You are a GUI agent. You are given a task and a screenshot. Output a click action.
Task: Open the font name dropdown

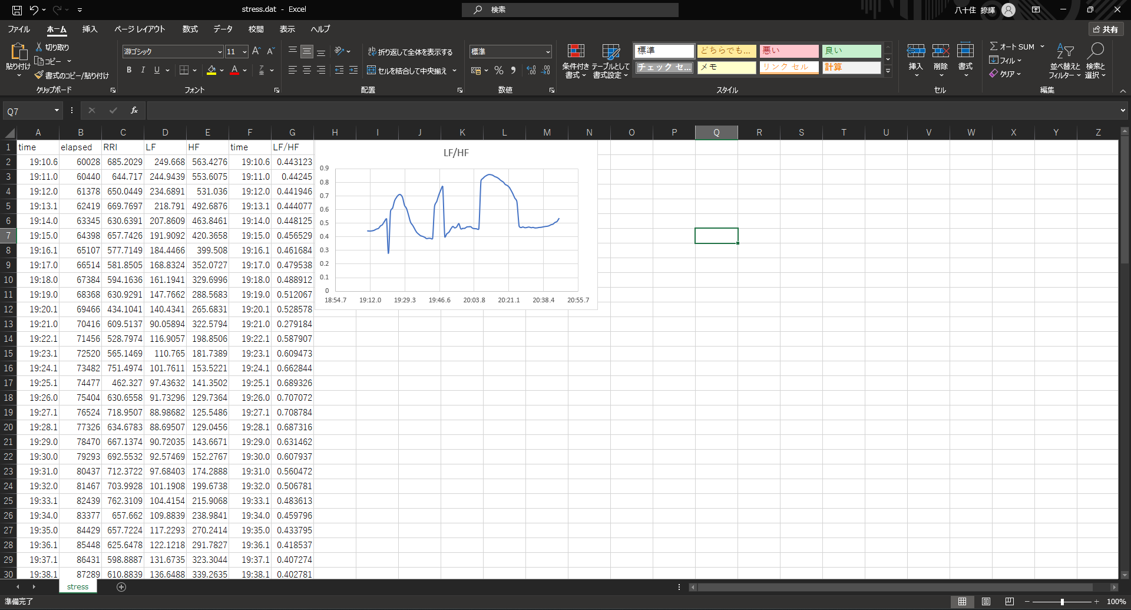coord(220,52)
